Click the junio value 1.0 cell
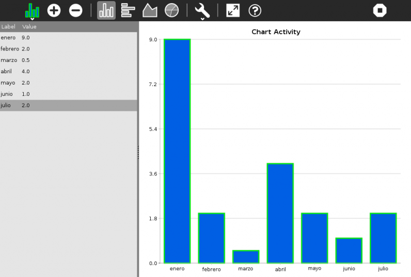 tap(26, 94)
